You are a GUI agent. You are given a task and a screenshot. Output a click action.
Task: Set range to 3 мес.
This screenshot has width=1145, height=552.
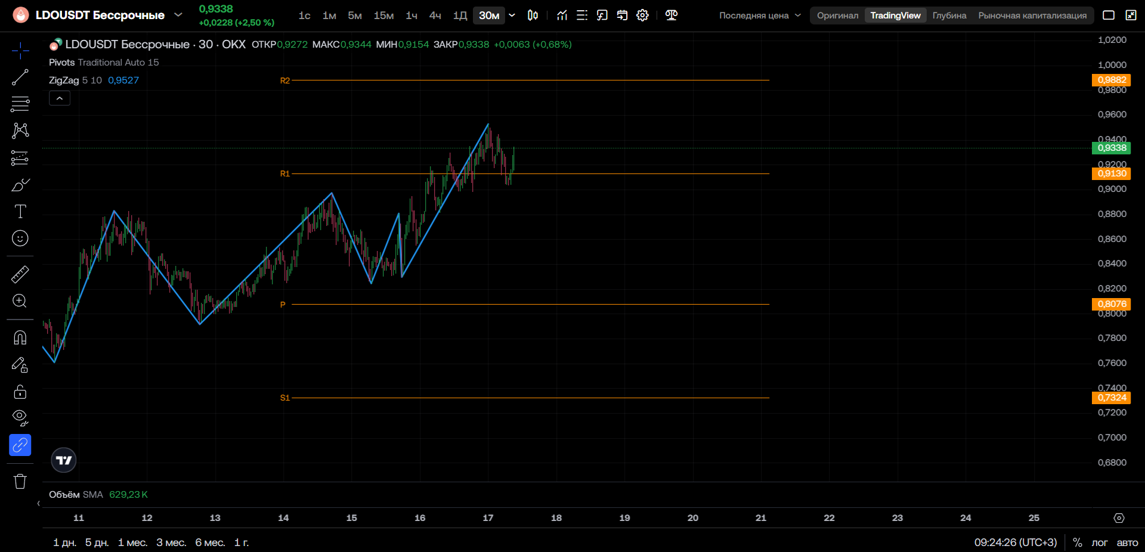click(171, 542)
